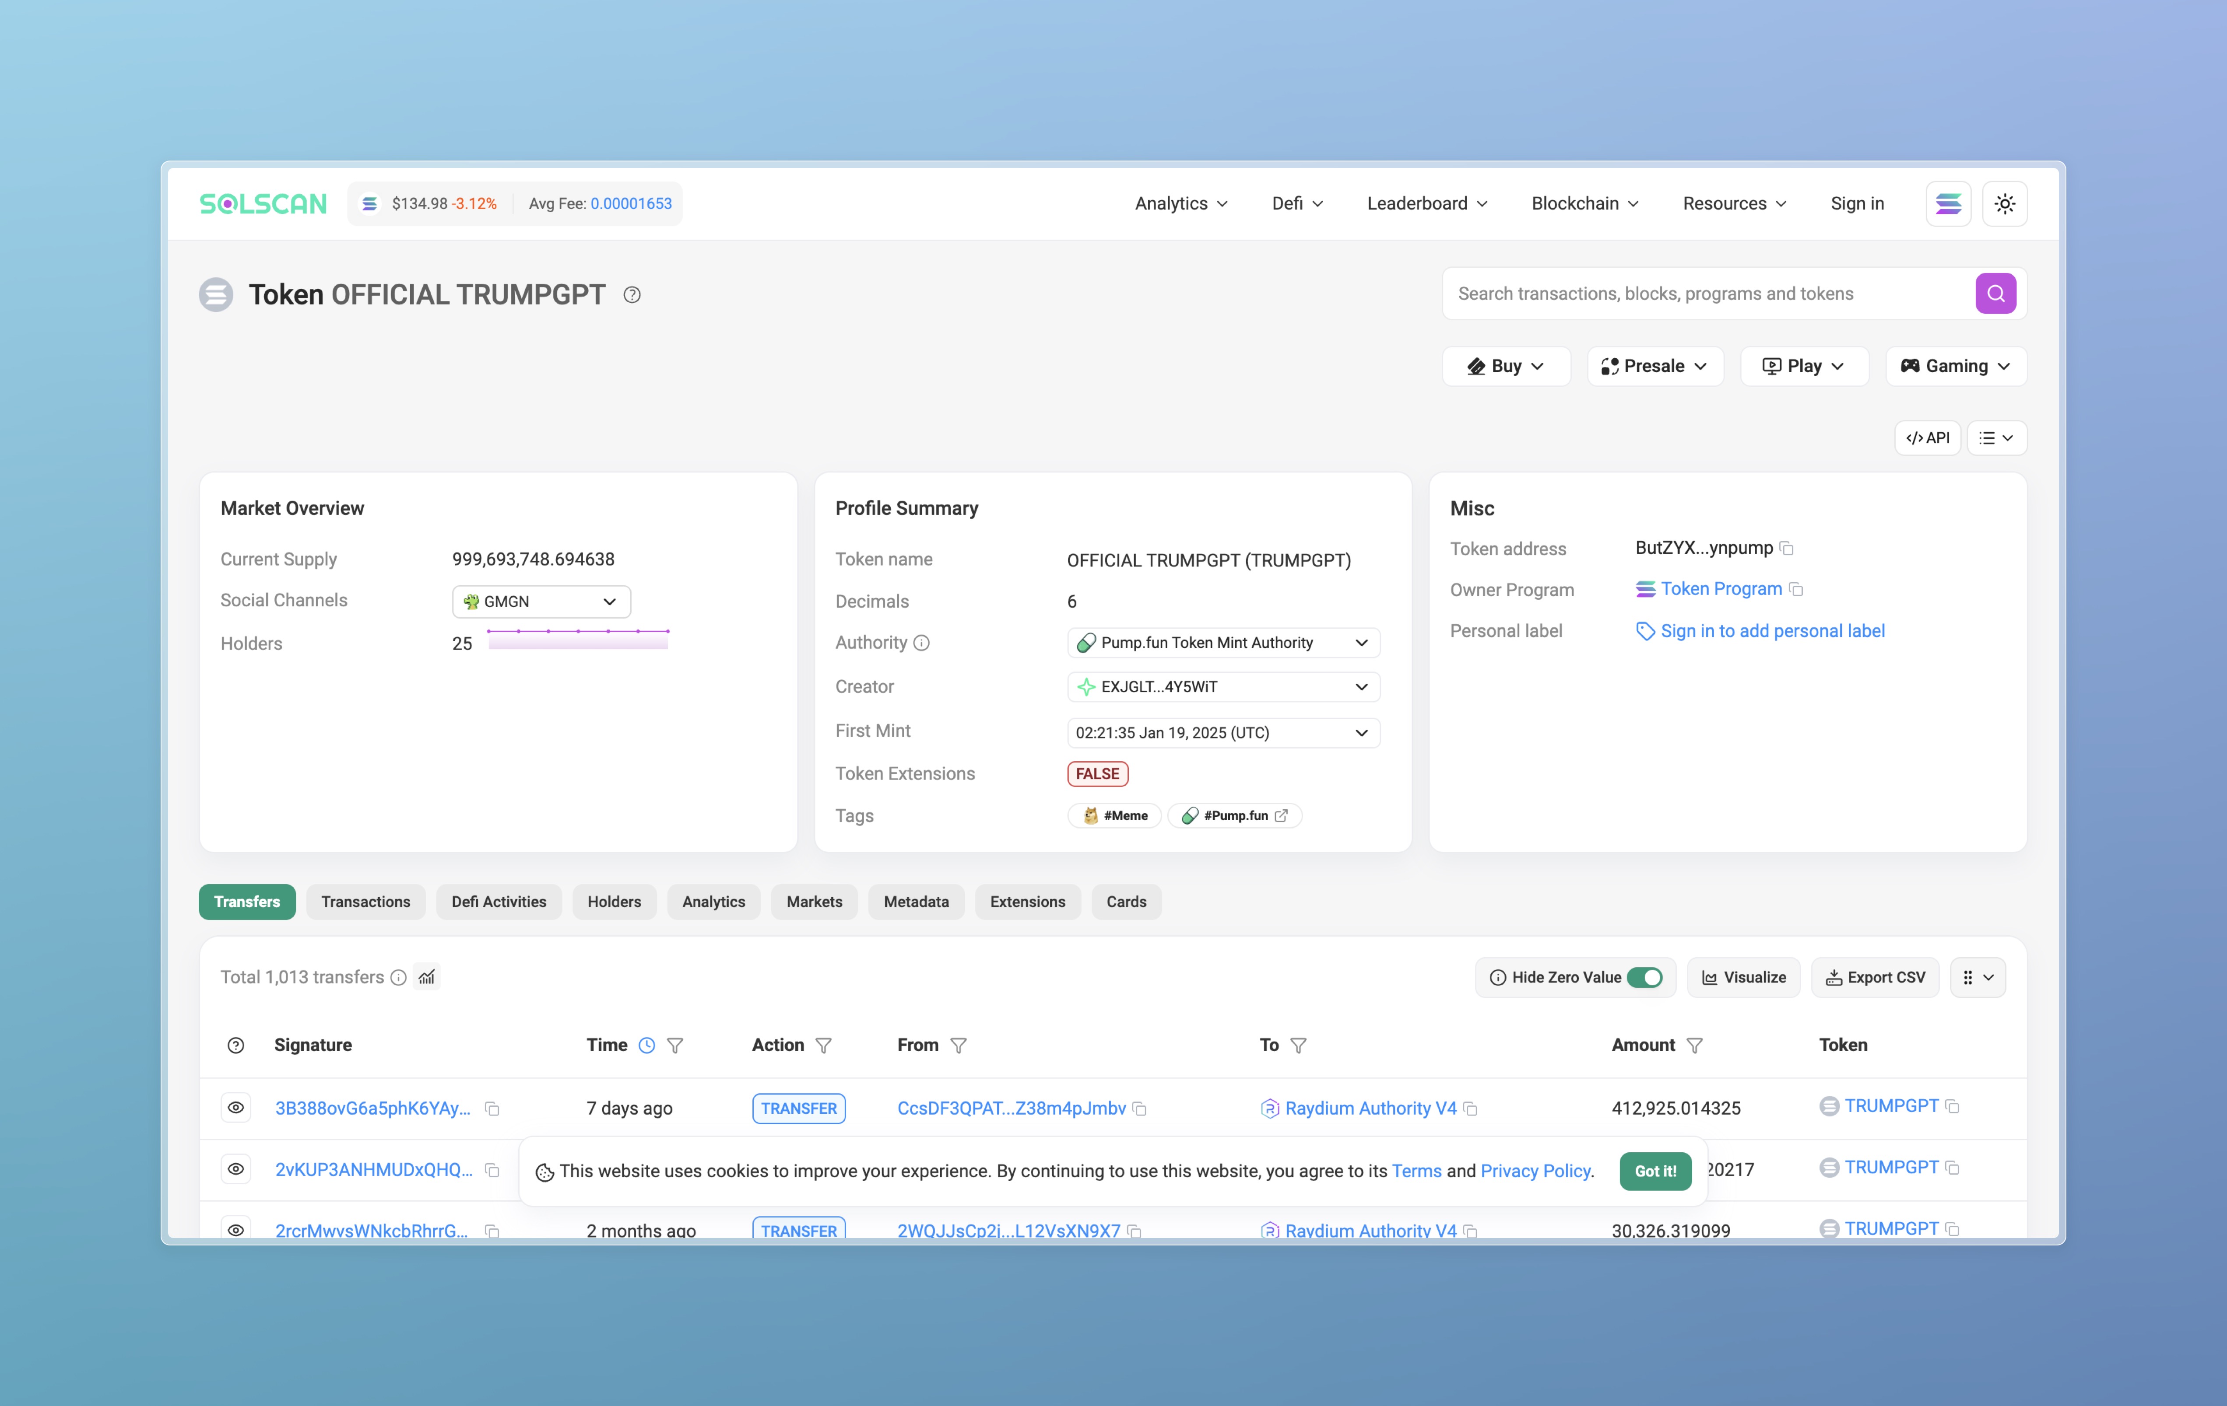The image size is (2227, 1406).
Task: Click the Solana network selector icon
Action: 1948,203
